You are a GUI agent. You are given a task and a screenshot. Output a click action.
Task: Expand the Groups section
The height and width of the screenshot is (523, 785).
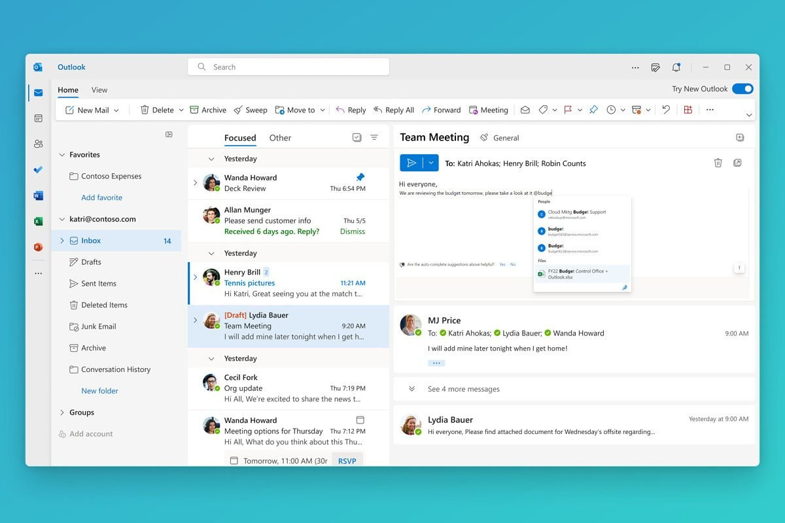(62, 413)
